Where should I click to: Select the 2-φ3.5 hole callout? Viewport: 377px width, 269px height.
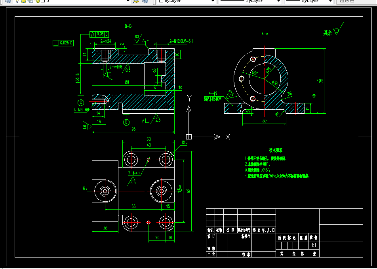pyautogui.click(x=134, y=173)
